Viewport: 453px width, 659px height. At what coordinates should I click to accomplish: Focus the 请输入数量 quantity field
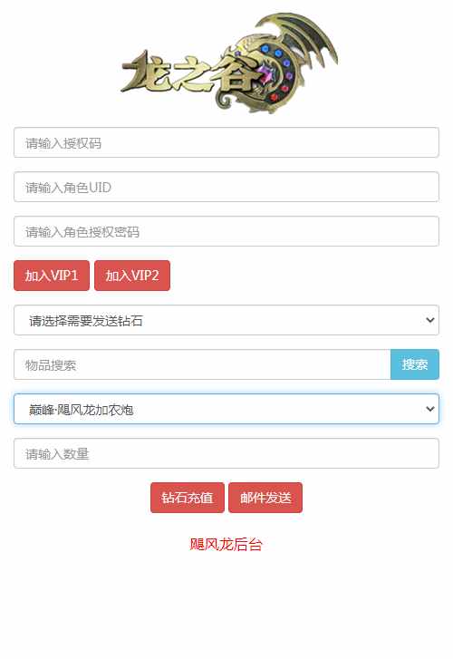[x=226, y=453]
